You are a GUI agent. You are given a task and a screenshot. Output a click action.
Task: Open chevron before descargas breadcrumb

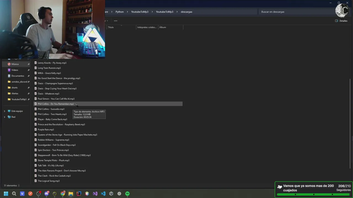coord(177,12)
